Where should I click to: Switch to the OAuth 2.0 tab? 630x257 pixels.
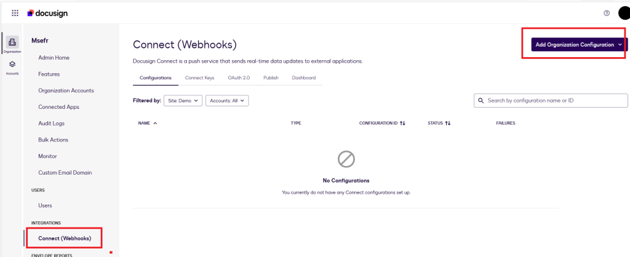click(x=239, y=78)
